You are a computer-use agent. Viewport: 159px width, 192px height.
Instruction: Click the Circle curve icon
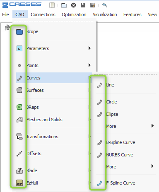point(99,102)
